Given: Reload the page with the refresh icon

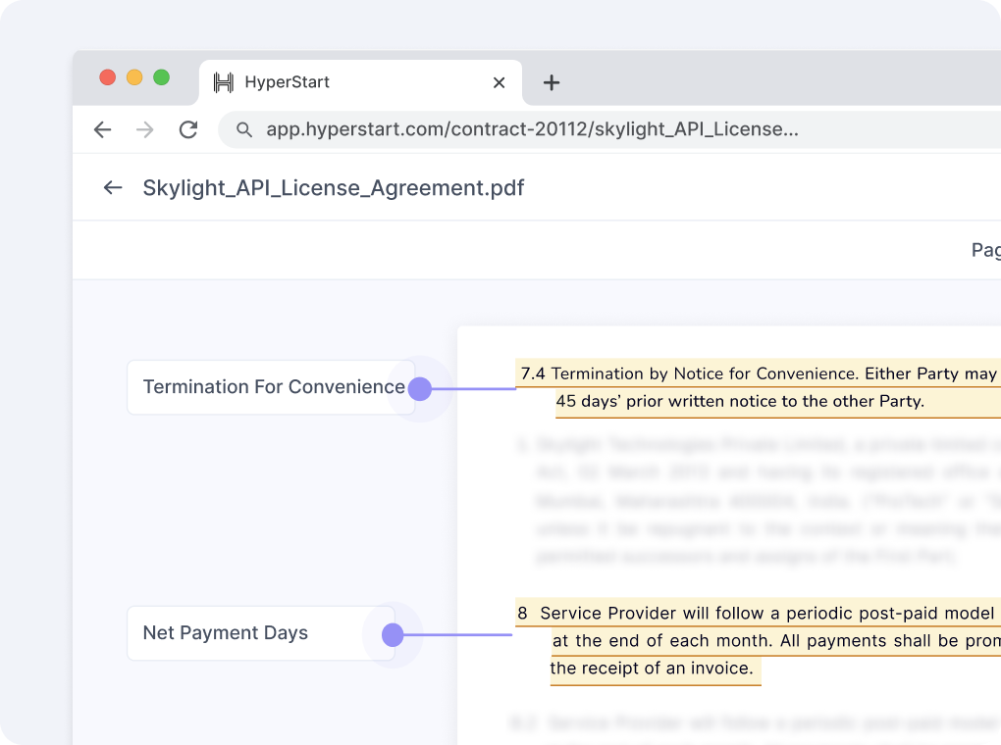Looking at the screenshot, I should tap(188, 130).
